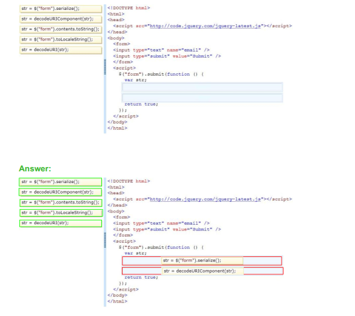Choose the top contents.toString() snippet

60,29
